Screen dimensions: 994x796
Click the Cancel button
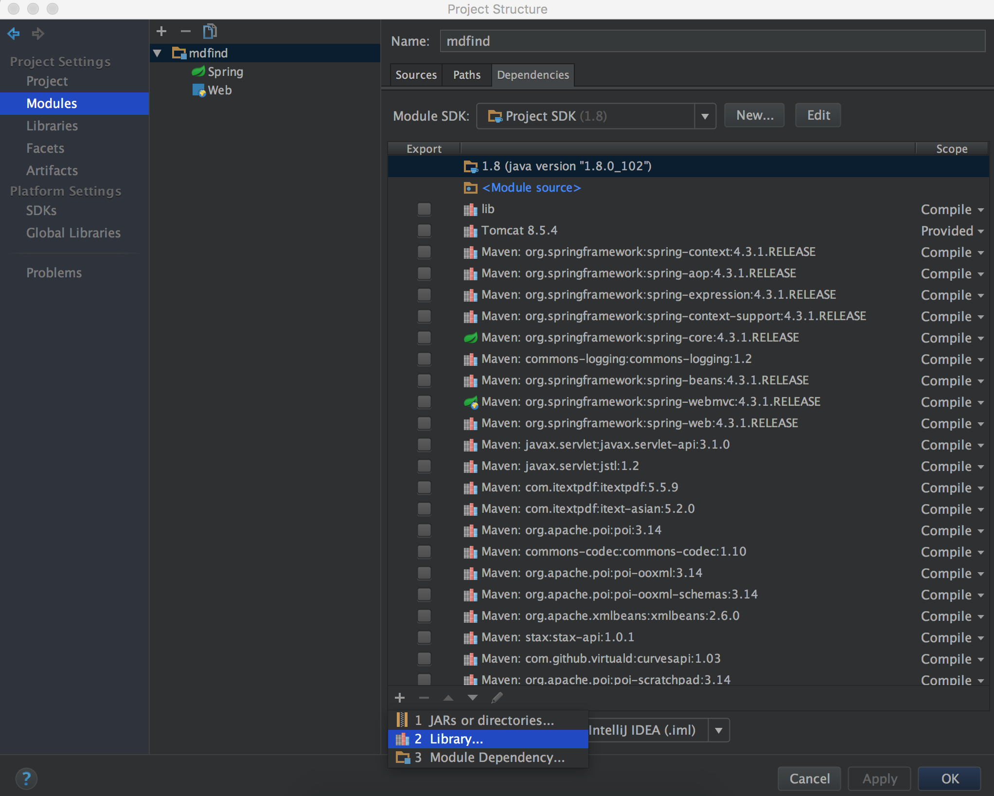810,779
